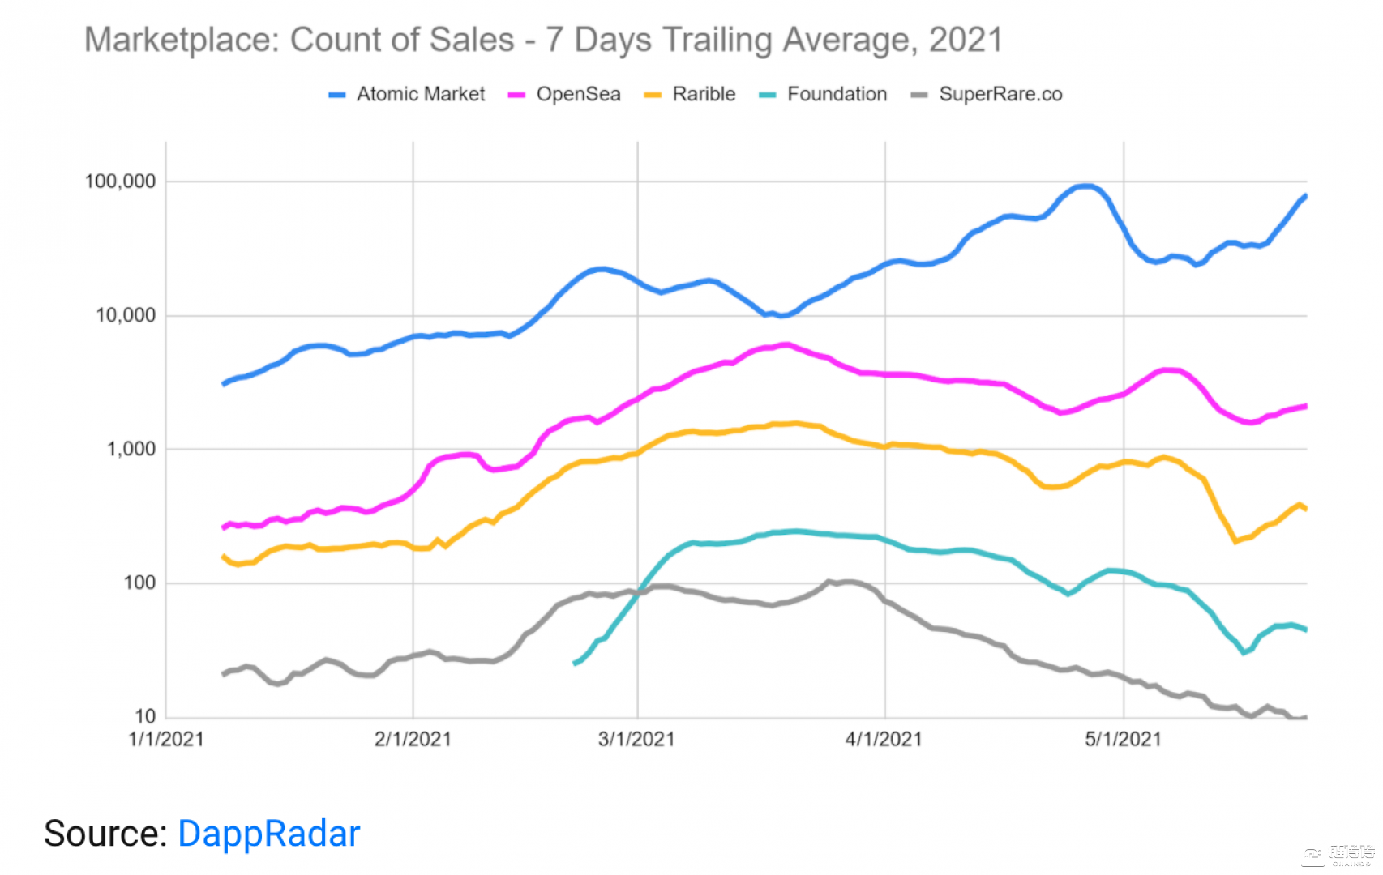Select the Atomic Market legend label

(x=421, y=95)
